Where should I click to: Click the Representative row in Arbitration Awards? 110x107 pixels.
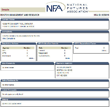[x=55, y=56]
